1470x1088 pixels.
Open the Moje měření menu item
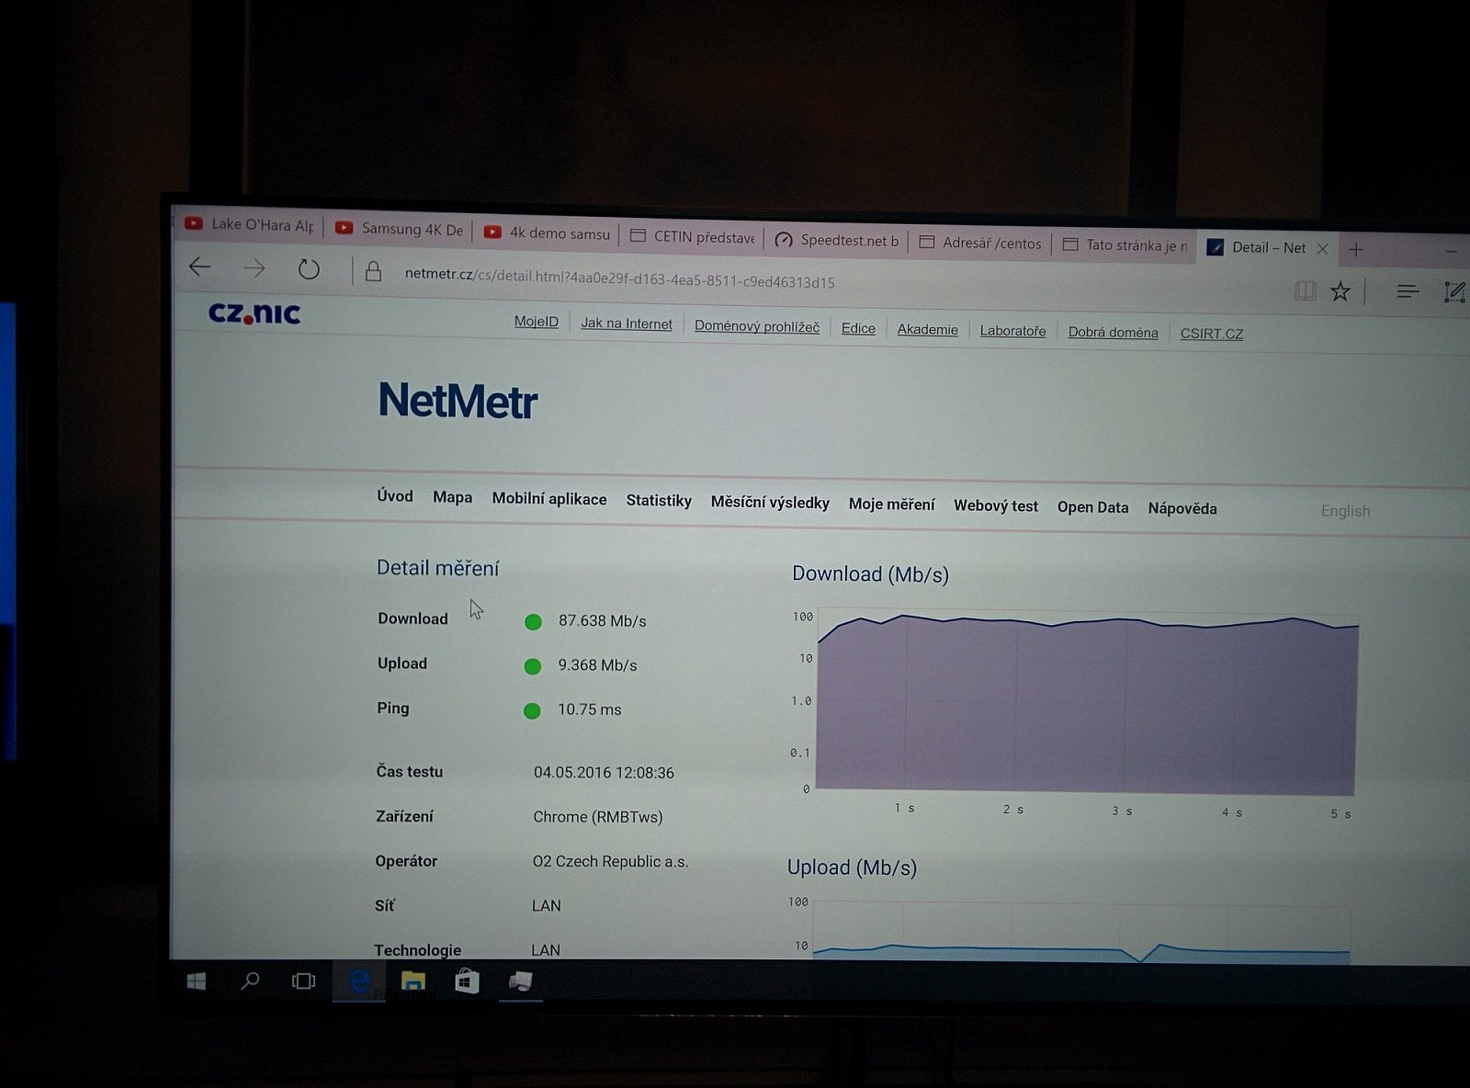pos(891,504)
